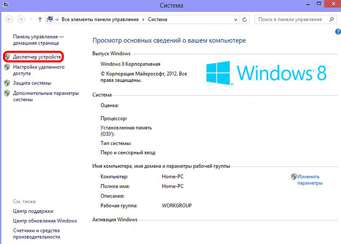Maximize the Система window
Screen dimensions: 341x244
(319, 4)
